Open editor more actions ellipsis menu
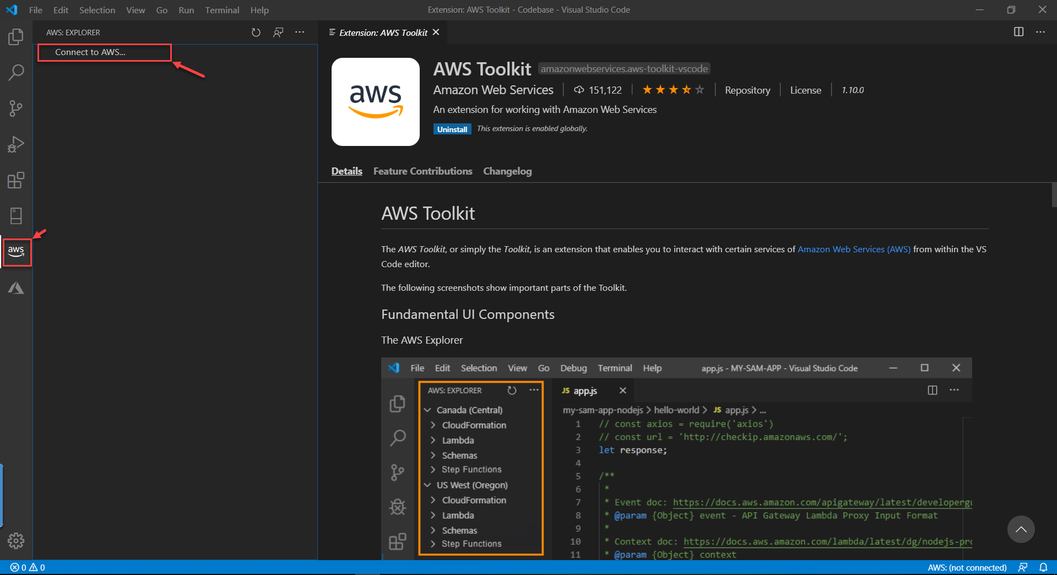 pyautogui.click(x=1040, y=32)
